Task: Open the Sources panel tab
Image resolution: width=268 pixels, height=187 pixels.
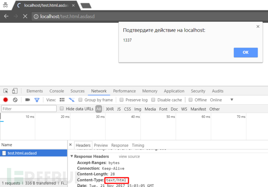Action: (77, 91)
